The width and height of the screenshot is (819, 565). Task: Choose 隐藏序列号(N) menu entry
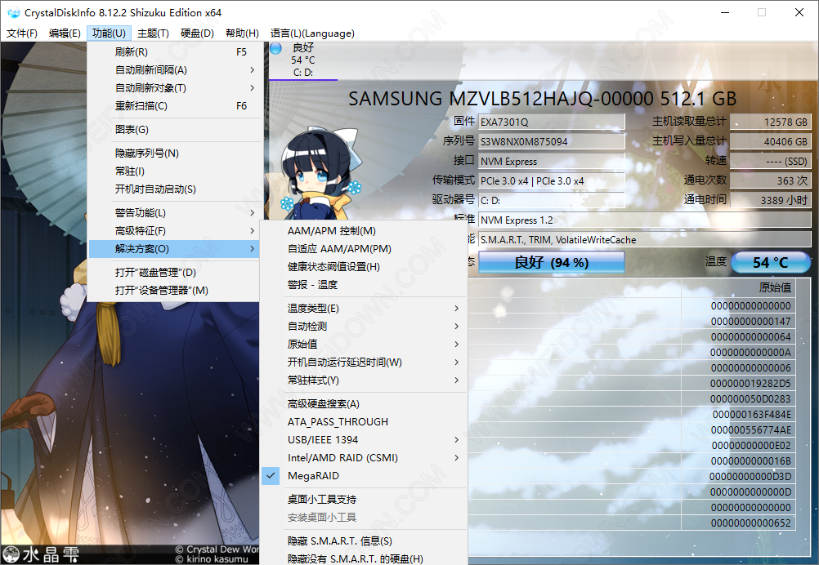point(174,153)
